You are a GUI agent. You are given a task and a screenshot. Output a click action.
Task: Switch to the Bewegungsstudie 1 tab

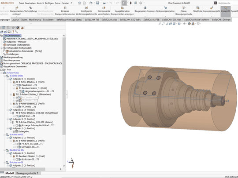(x=27, y=173)
